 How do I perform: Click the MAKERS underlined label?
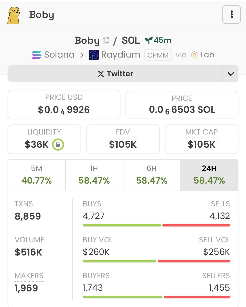click(29, 276)
